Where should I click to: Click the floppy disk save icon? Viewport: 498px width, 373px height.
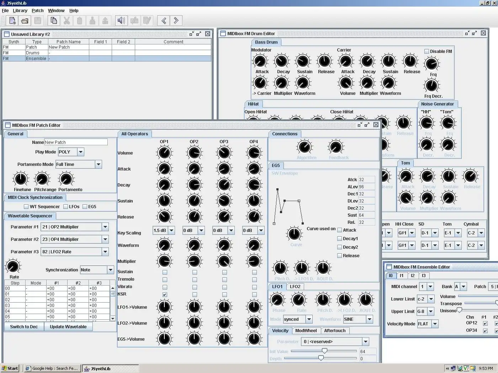click(38, 21)
